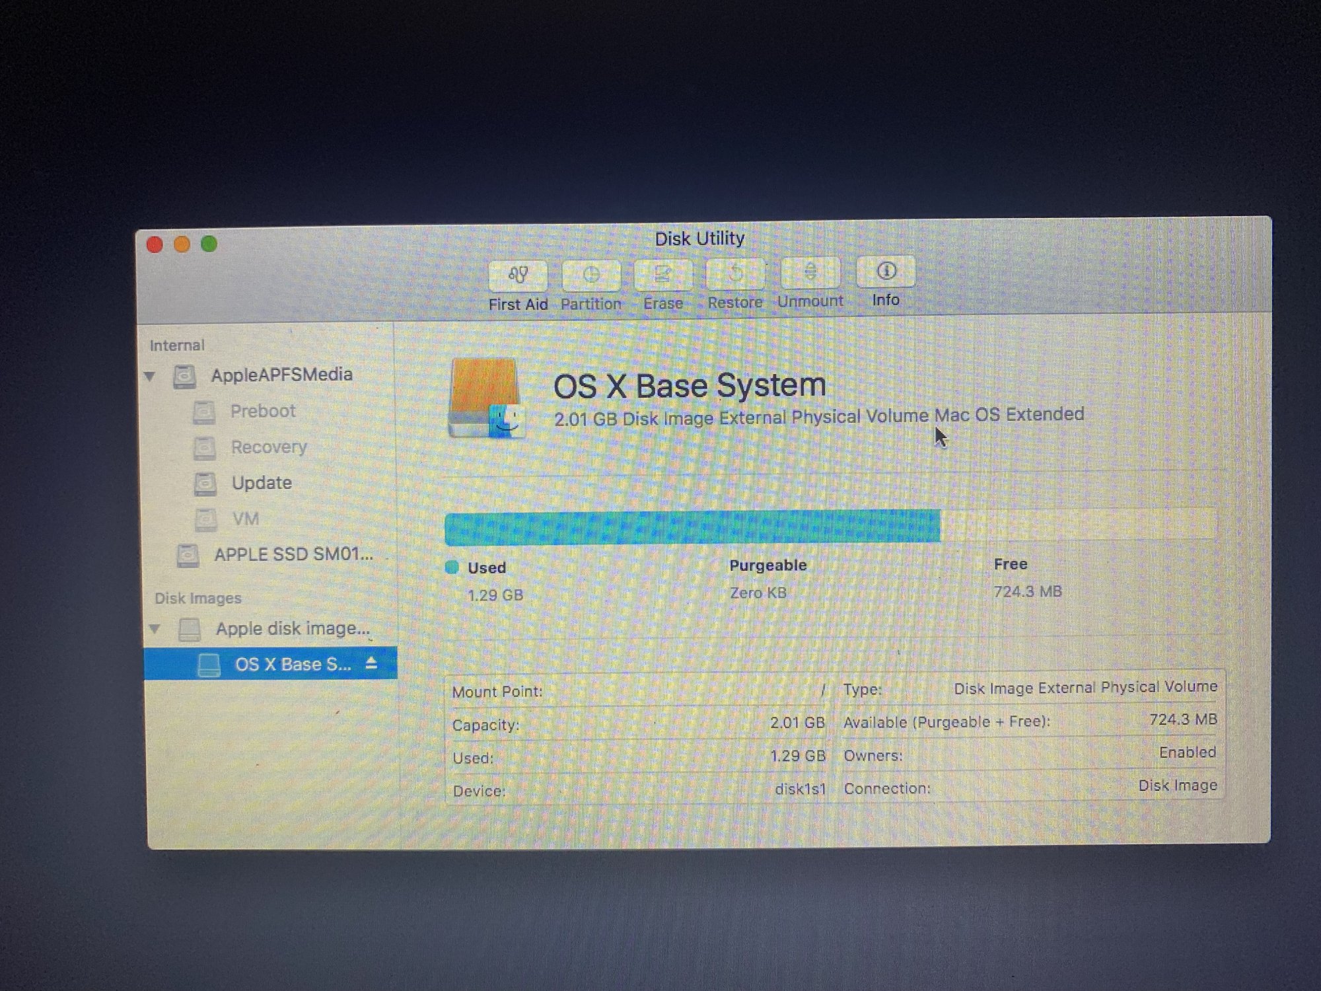The image size is (1321, 991).
Task: Collapse the Apple disk image disclosure triangle
Action: point(155,629)
